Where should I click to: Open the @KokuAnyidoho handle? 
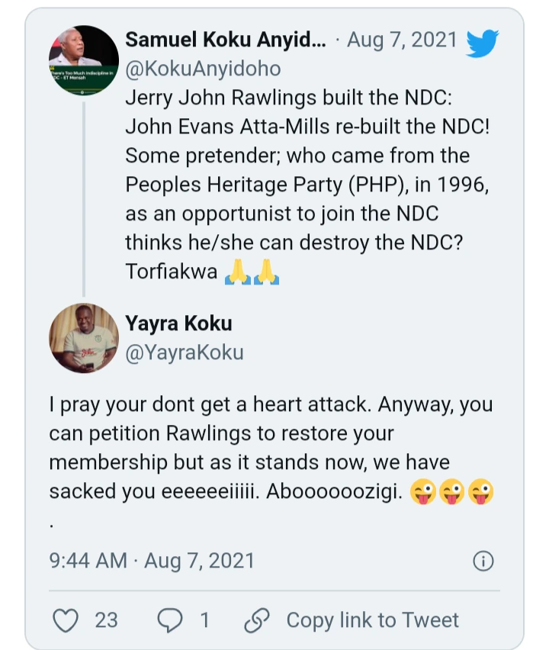tap(203, 69)
